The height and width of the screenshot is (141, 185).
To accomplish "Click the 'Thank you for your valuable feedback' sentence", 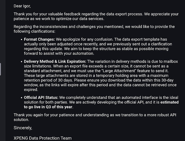I will pyautogui.click(x=78, y=14).
